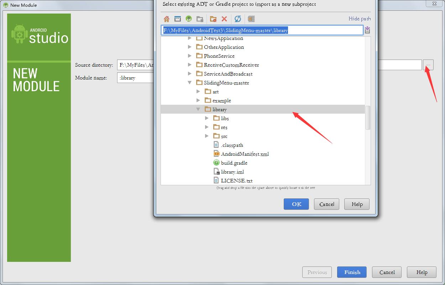Toggle show hidden files icon

coord(251,19)
